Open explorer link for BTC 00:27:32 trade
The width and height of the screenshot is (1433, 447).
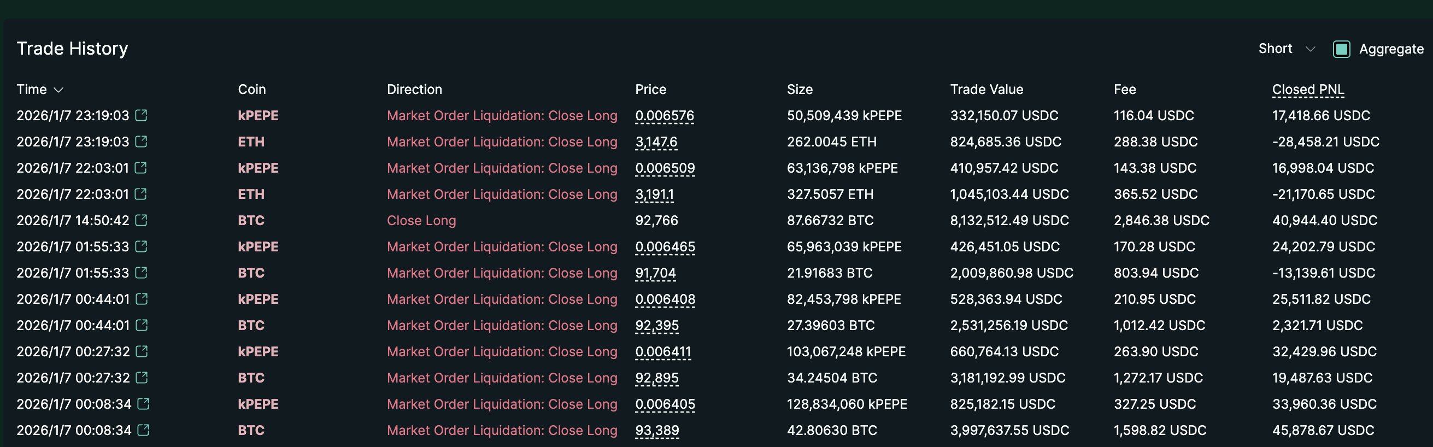pos(143,378)
